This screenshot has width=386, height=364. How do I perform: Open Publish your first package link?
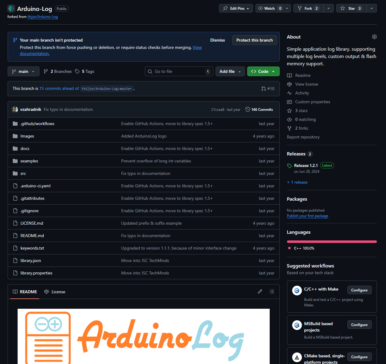tap(307, 216)
